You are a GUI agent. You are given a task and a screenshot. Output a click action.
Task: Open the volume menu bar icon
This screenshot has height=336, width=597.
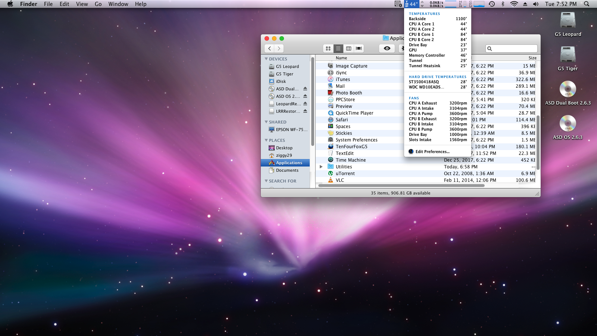click(x=536, y=4)
